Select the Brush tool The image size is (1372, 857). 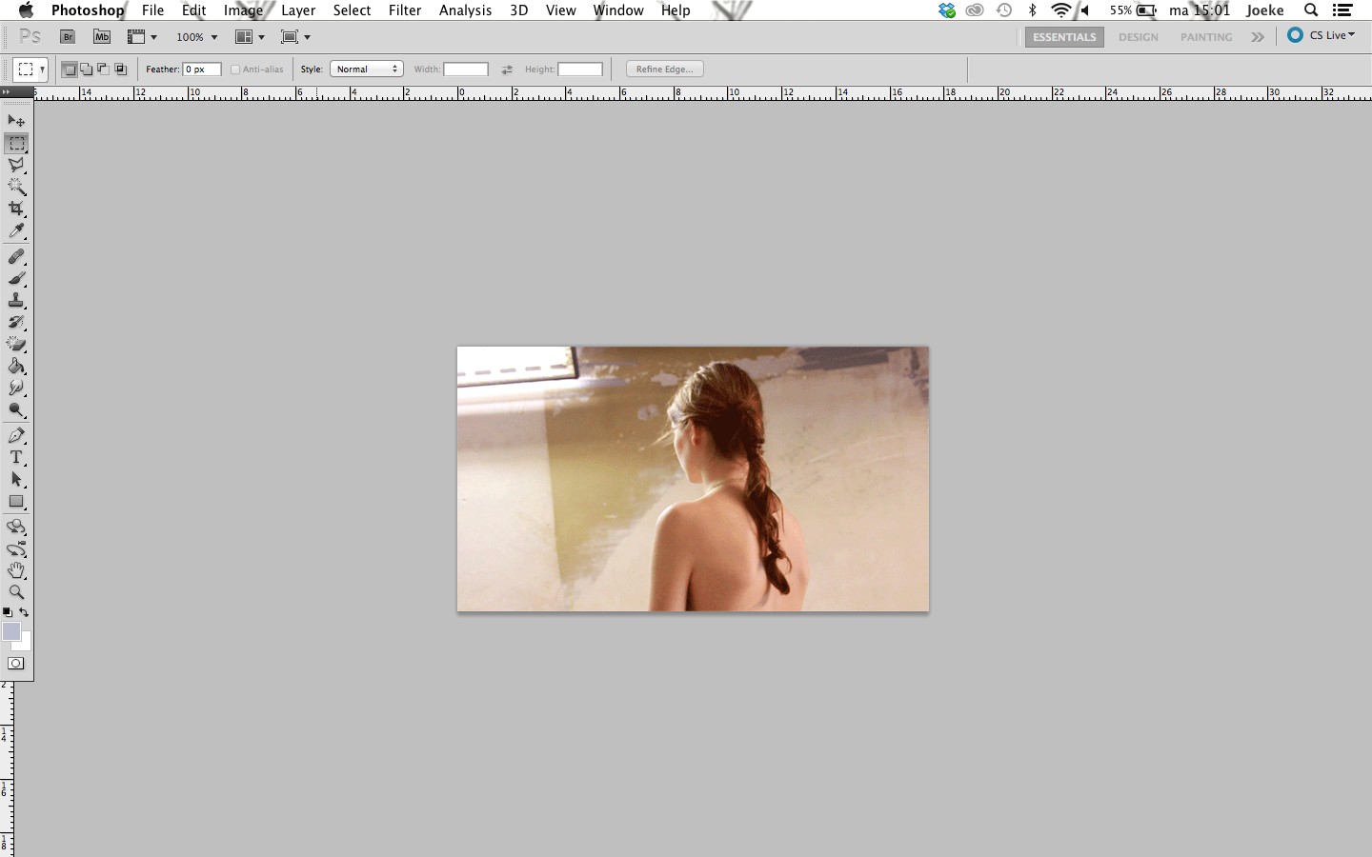coord(16,279)
